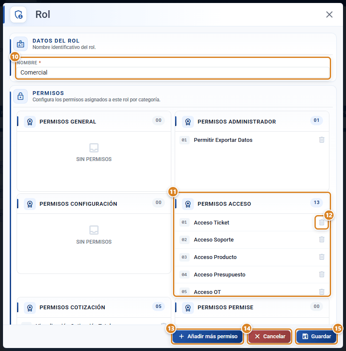
Task: Click the 00 count badge of Permisos General
Action: coord(159,121)
